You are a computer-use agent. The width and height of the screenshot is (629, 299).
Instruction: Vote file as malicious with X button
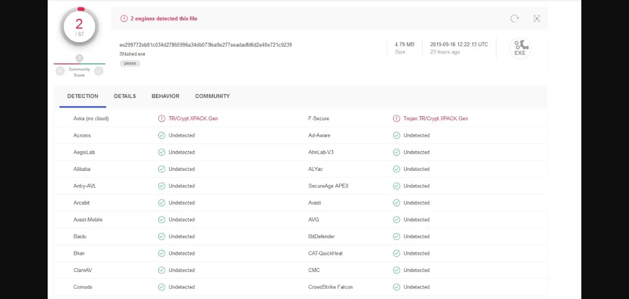[x=60, y=71]
